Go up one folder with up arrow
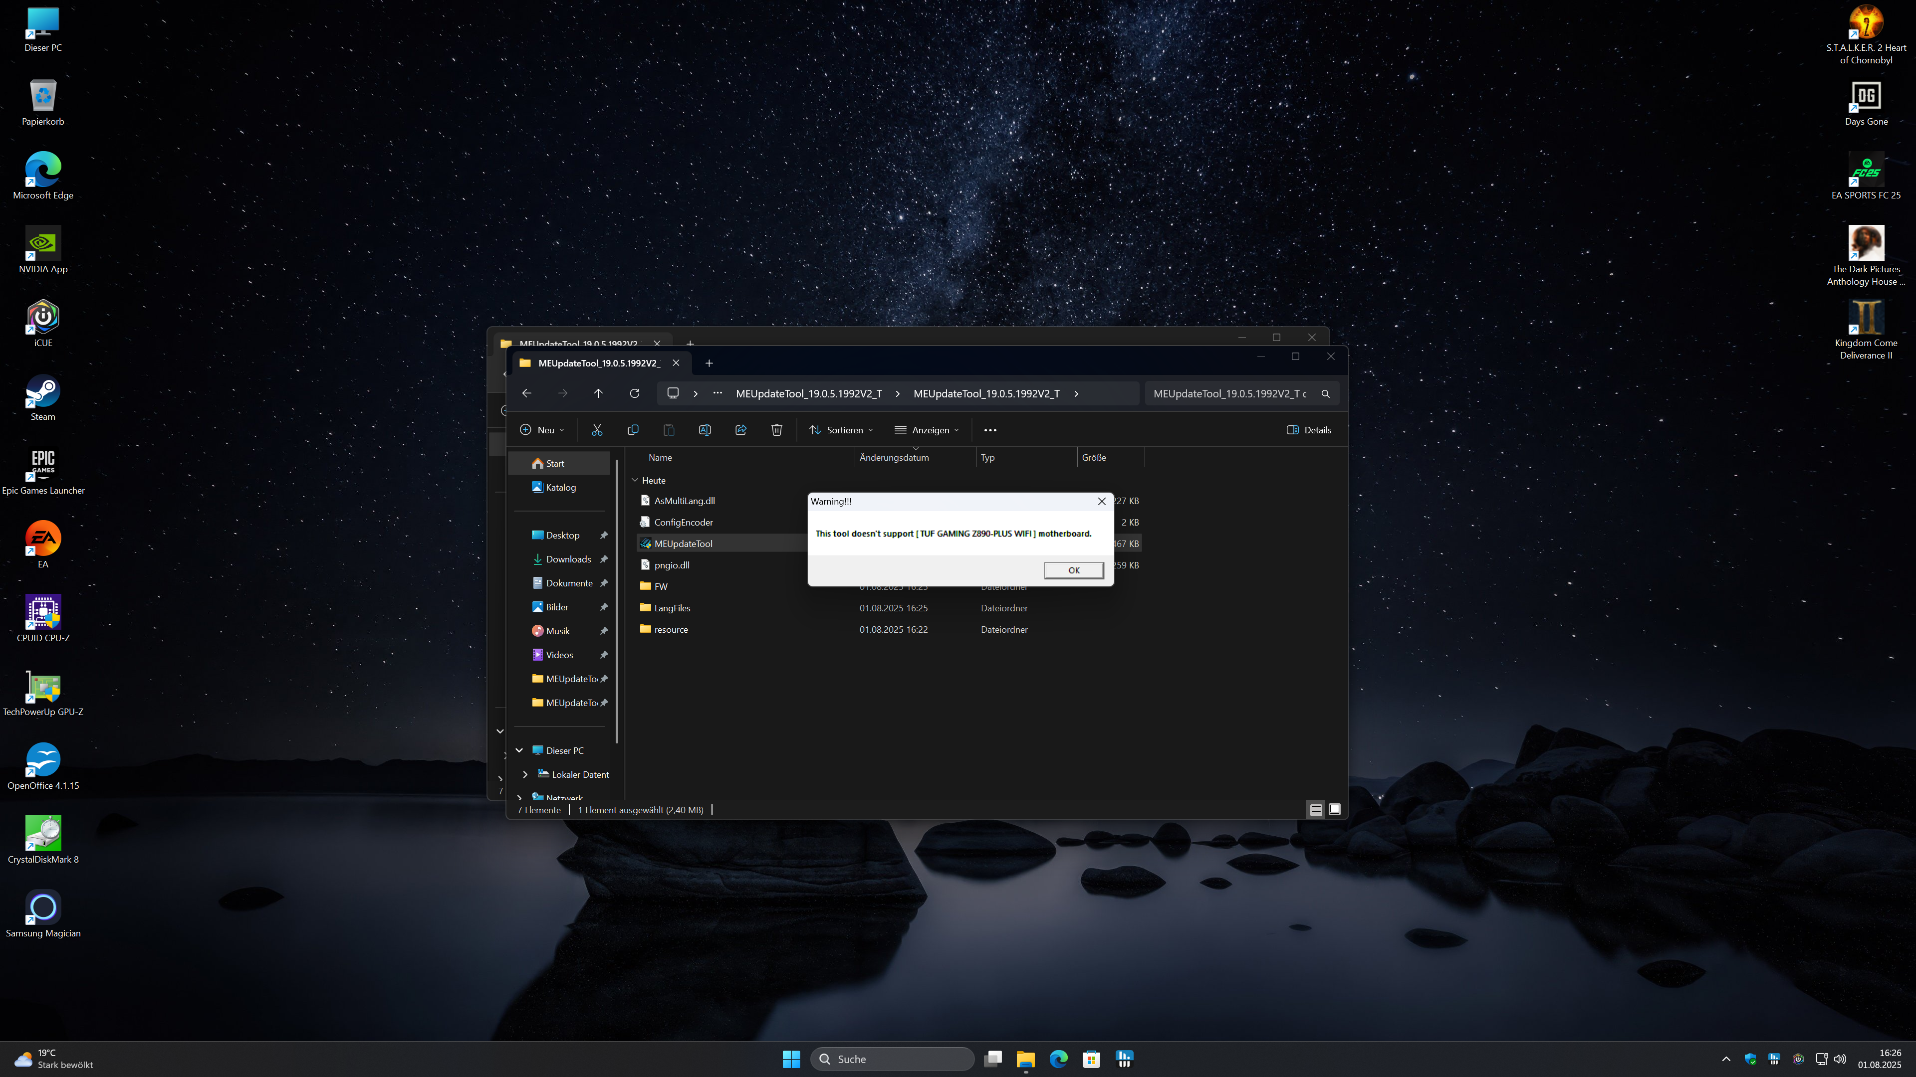This screenshot has height=1077, width=1916. (x=598, y=393)
